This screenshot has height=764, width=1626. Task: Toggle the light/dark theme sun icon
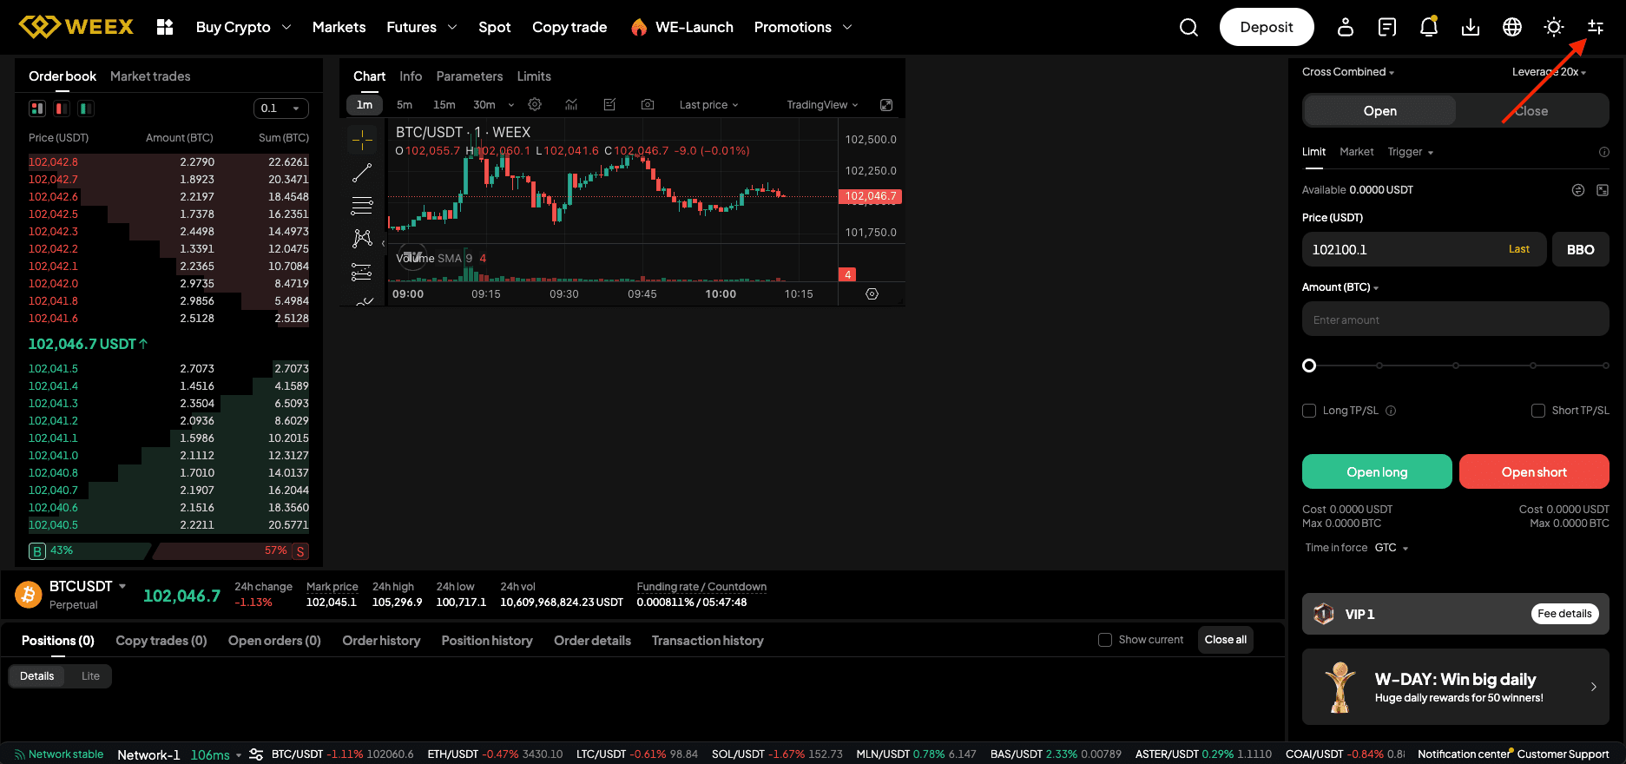click(x=1554, y=28)
